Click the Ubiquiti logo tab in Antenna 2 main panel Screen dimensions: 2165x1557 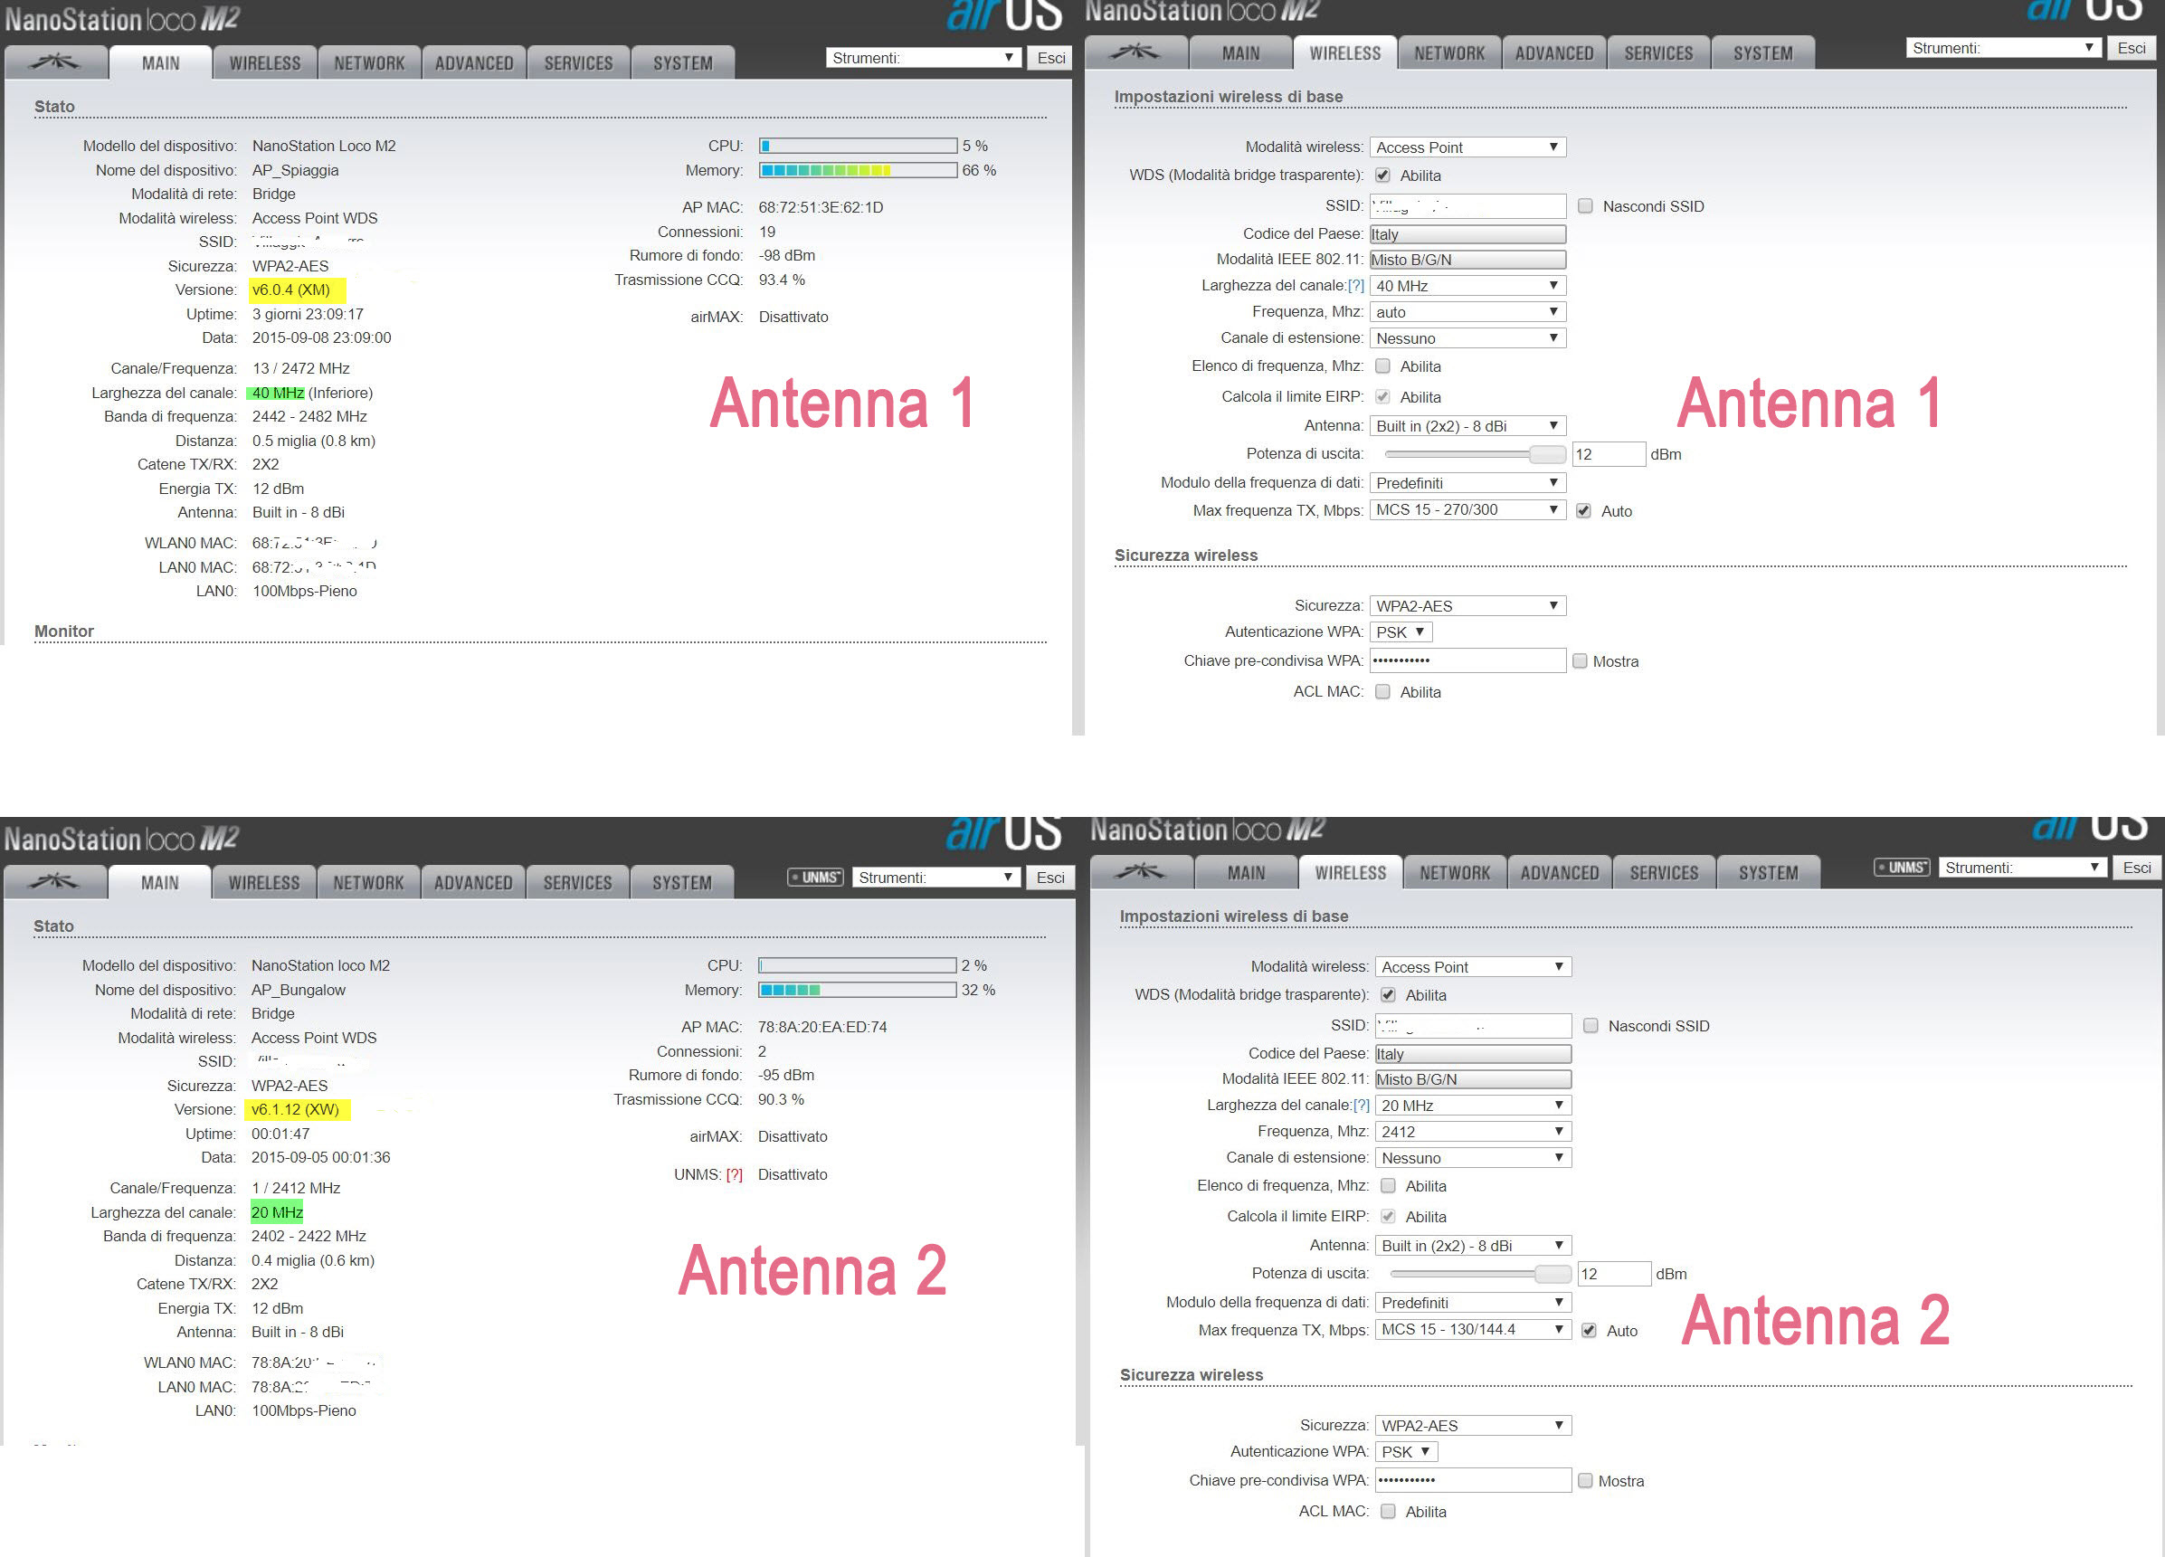(x=54, y=883)
